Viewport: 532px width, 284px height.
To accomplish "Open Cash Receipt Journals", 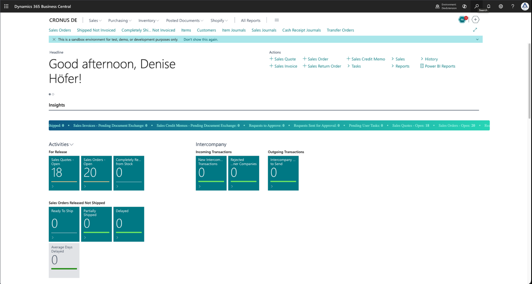I will [x=302, y=30].
